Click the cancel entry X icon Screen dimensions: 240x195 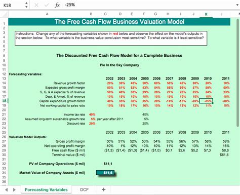(36, 5)
